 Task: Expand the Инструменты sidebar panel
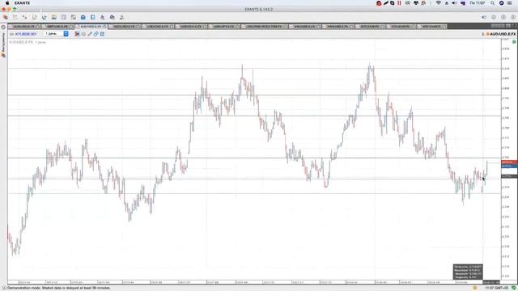pos(3,45)
